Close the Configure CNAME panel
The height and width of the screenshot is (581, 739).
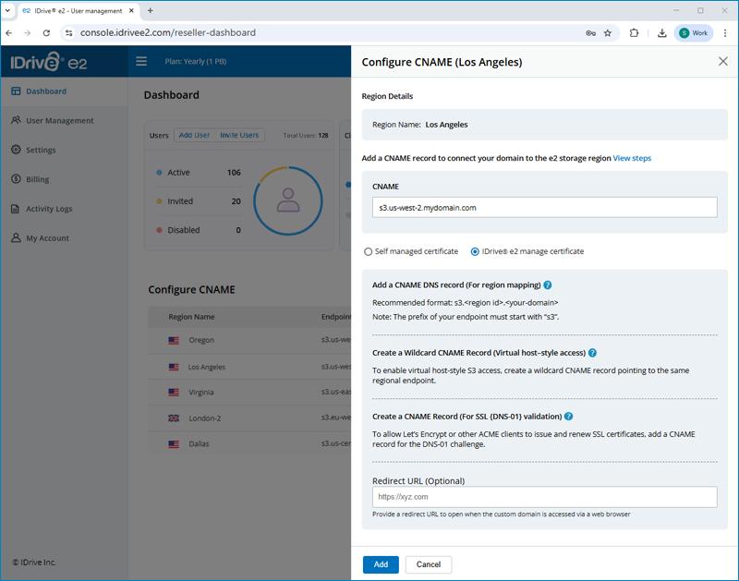pyautogui.click(x=722, y=61)
